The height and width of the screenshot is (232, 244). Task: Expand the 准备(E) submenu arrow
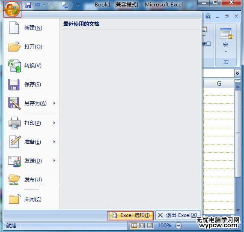click(54, 142)
